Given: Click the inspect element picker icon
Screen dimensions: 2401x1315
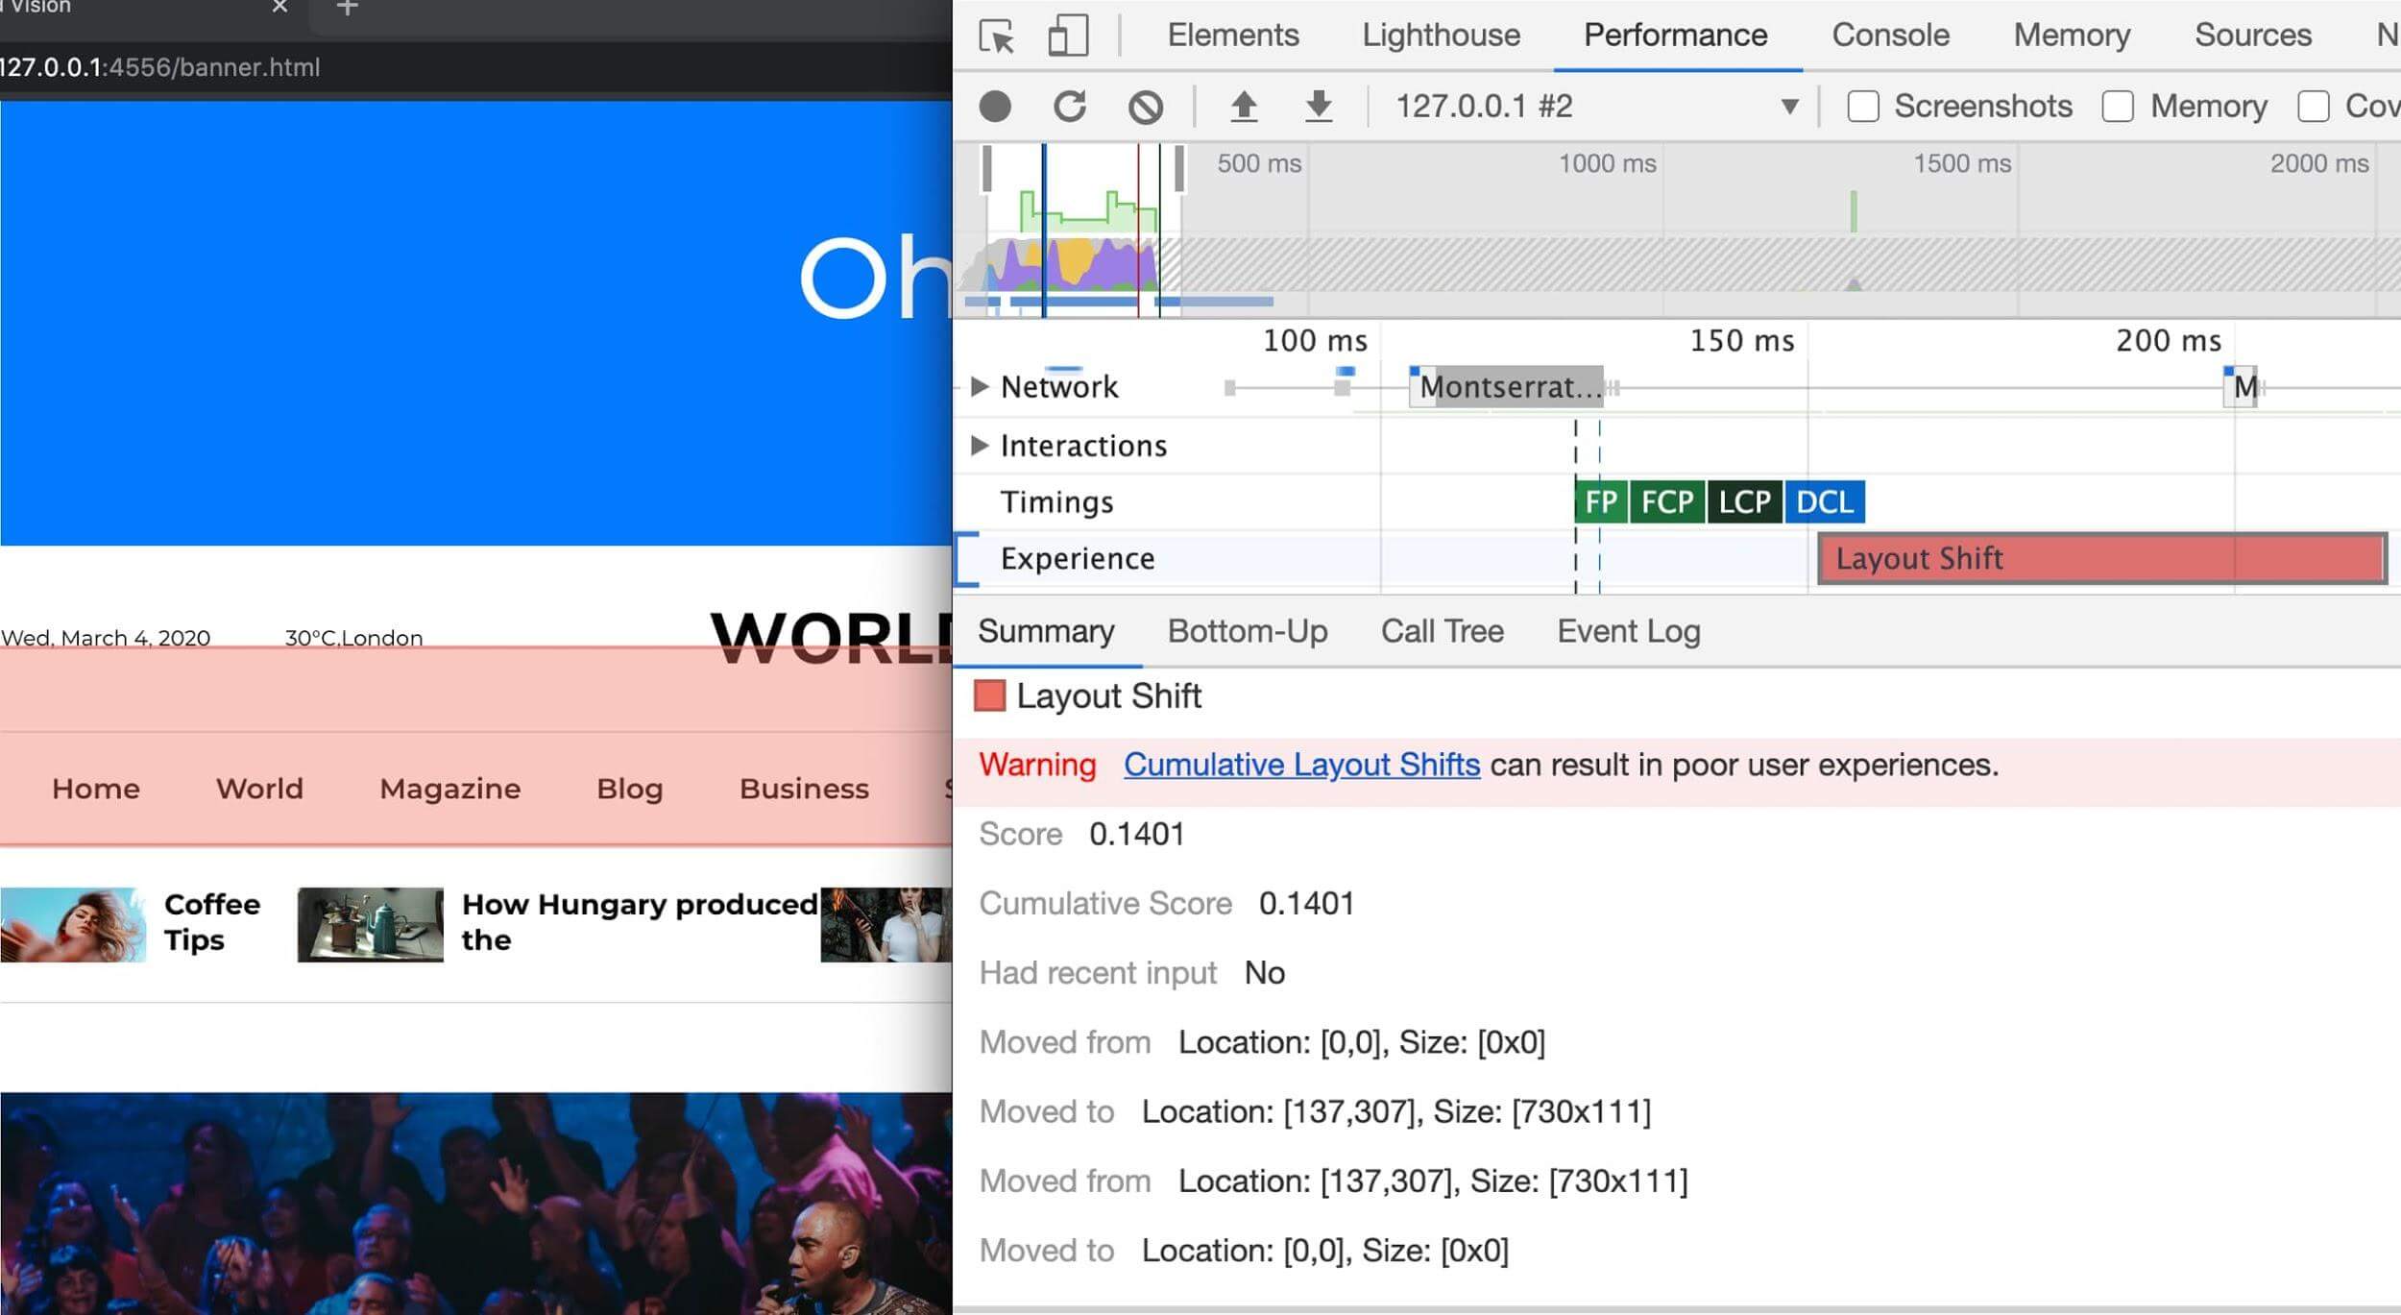Looking at the screenshot, I should tap(999, 33).
